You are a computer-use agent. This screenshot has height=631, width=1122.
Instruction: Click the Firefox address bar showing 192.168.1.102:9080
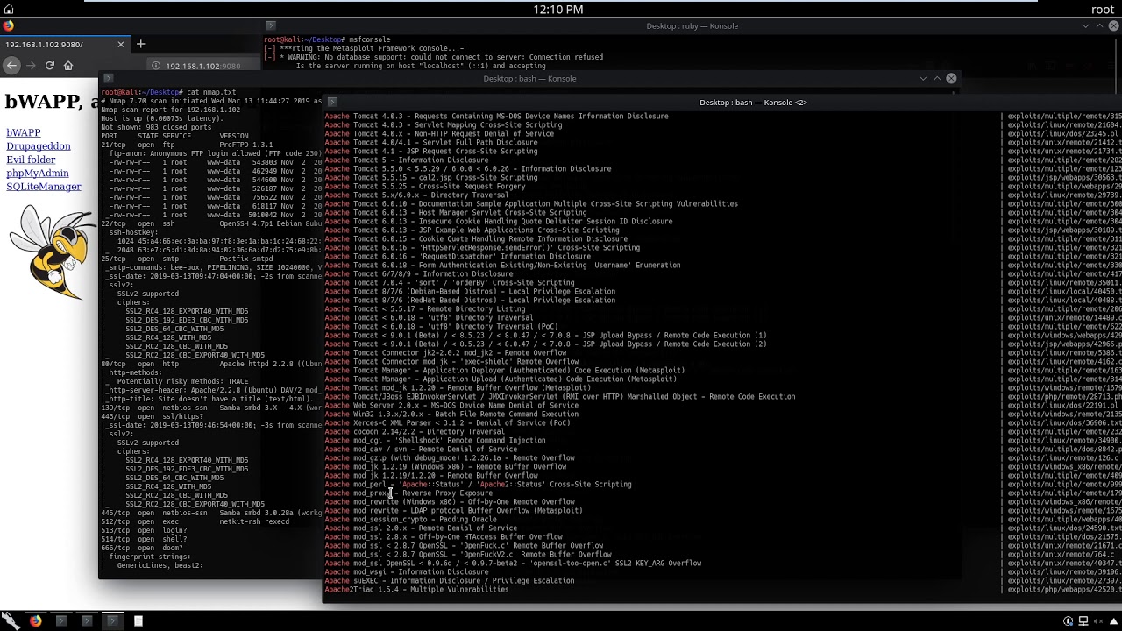(203, 66)
